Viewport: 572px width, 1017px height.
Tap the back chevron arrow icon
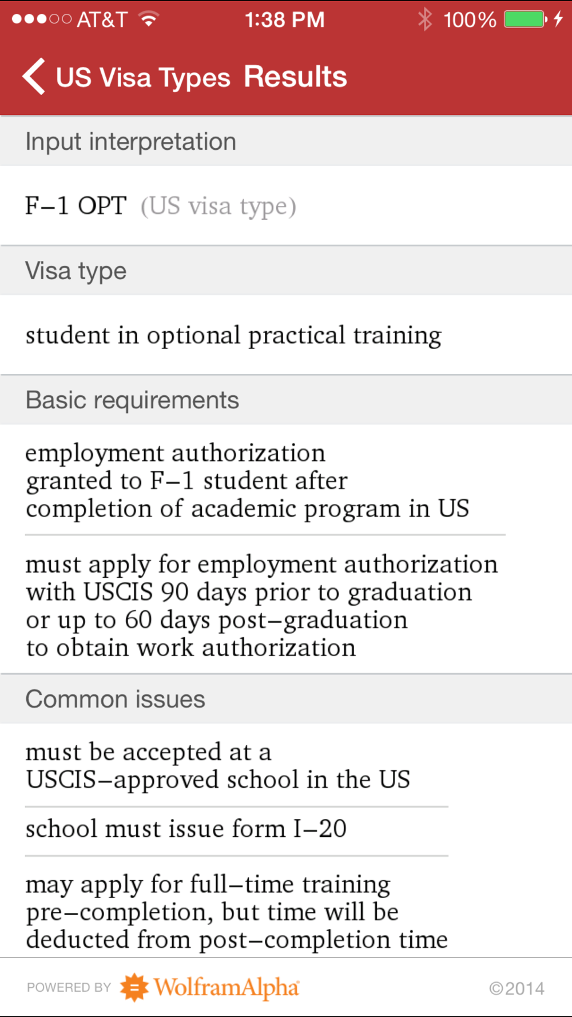point(34,77)
